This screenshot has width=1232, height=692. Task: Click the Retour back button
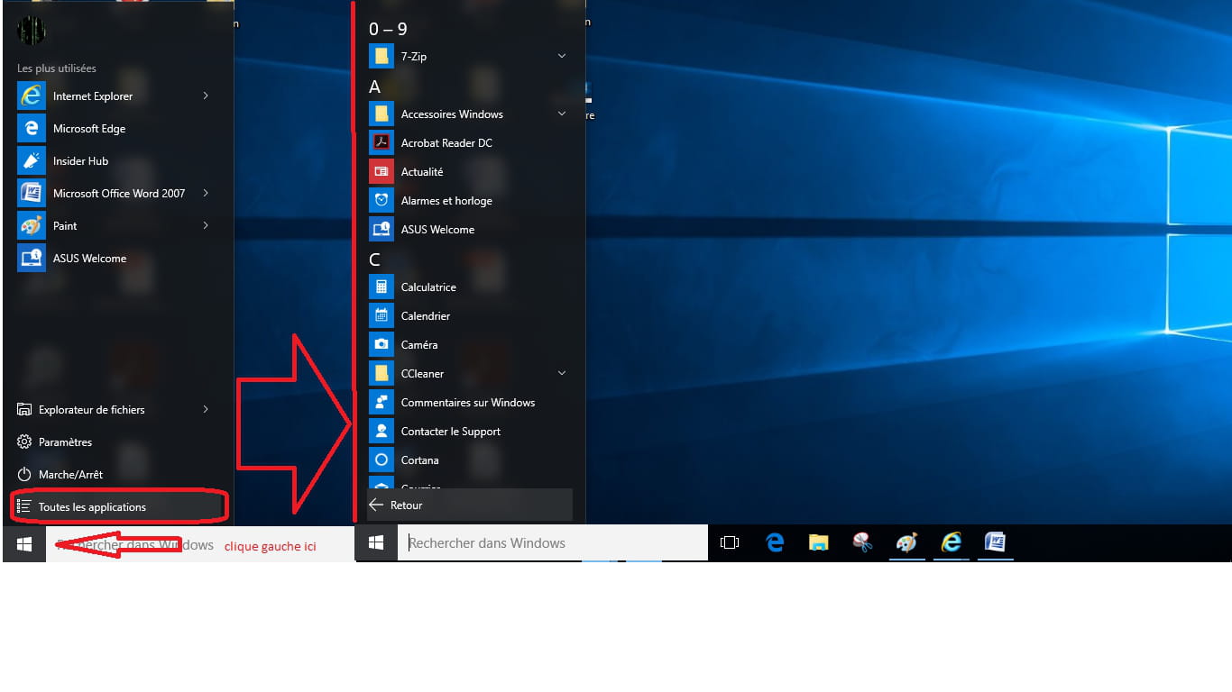point(406,505)
